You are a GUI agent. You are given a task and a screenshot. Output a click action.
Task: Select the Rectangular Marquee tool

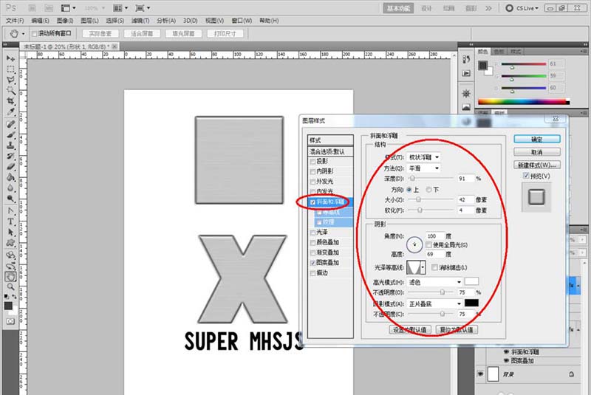(x=10, y=69)
